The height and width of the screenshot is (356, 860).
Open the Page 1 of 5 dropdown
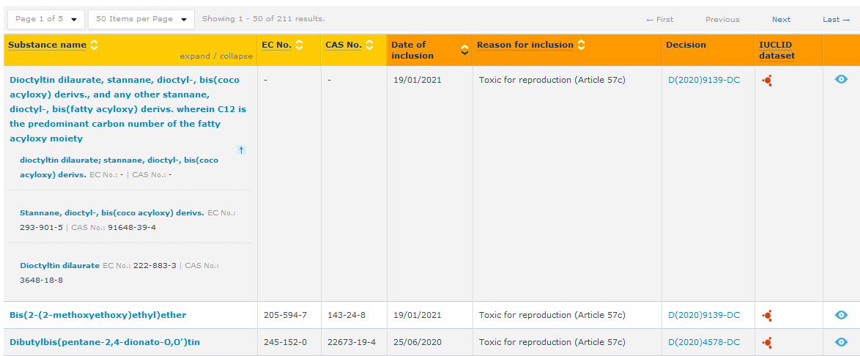point(45,19)
